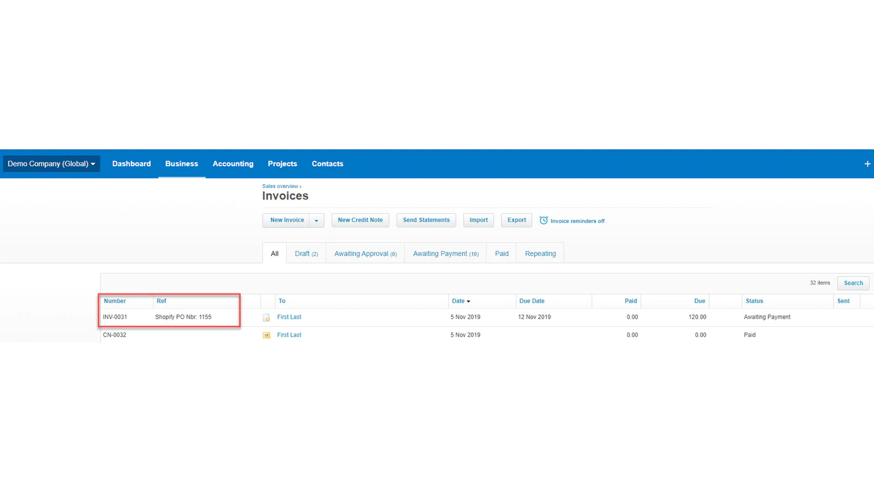Click the CR credit note icon beside CN-0032
874x492 pixels.
click(266, 335)
